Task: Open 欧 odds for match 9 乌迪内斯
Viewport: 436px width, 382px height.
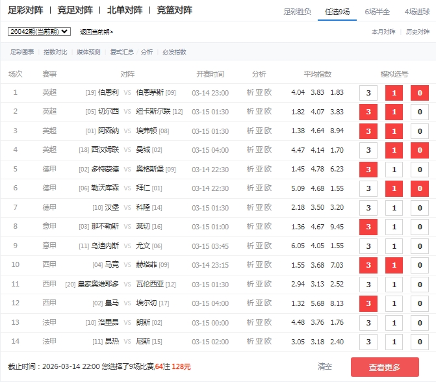Action: click(x=268, y=246)
